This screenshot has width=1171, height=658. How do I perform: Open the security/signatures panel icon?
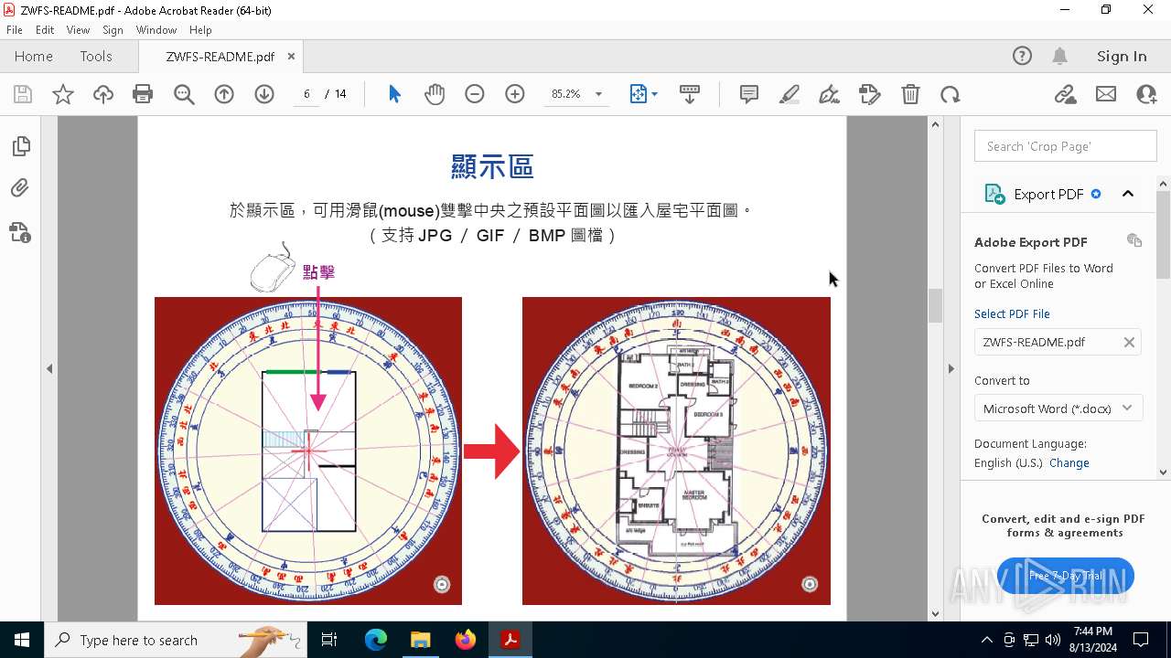pyautogui.click(x=20, y=232)
